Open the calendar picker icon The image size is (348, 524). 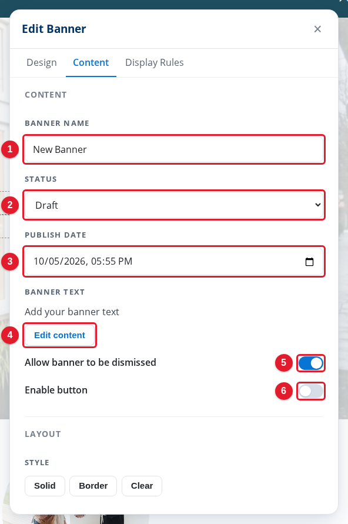pos(309,262)
